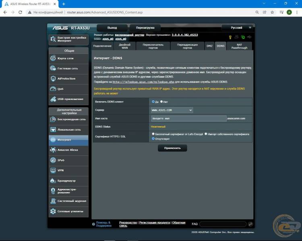Open the browser zoom magnifier icon
The width and height of the screenshot is (302, 241).
coord(257,12)
